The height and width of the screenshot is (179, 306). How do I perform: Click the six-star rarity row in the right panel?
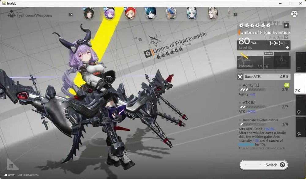click(255, 25)
